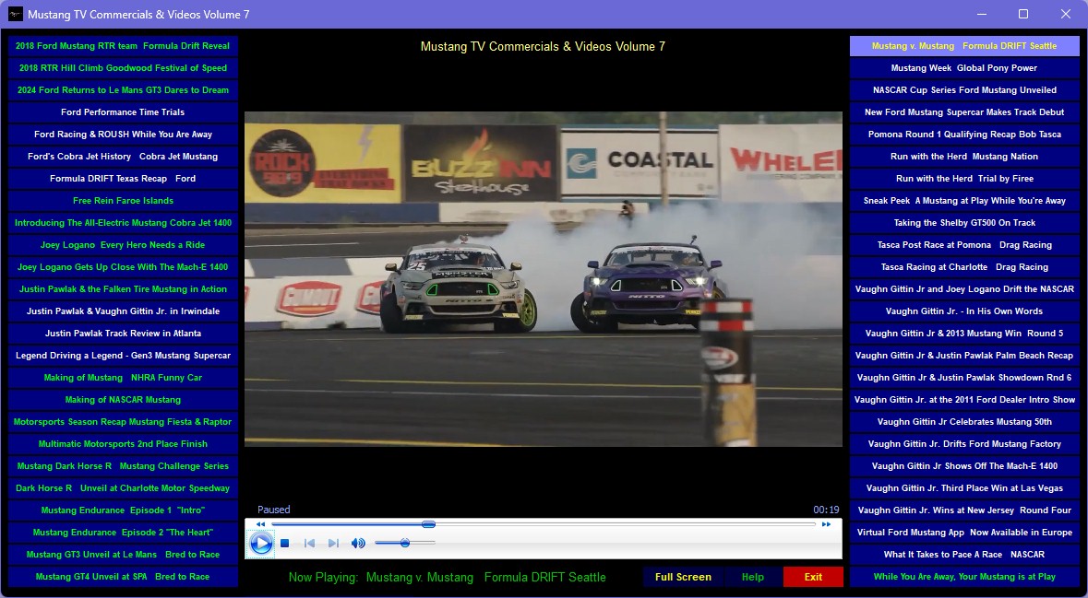The image size is (1088, 598).
Task: Play New Ford Mustang Supercar Makes Track Debut
Action: click(x=964, y=112)
